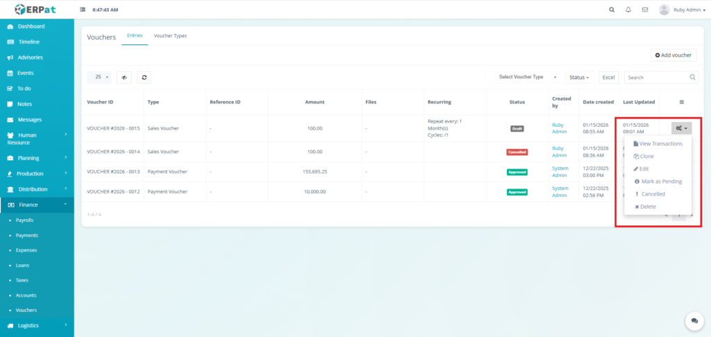Select View Transactions from menu
Viewport: 711px width, 337px height.
coord(658,144)
